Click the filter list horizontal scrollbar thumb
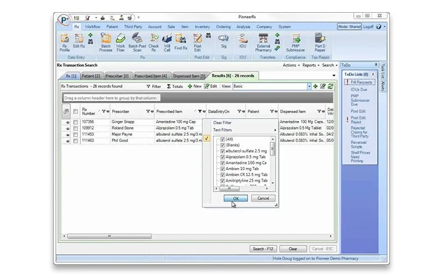This screenshot has width=443, height=277. click(x=229, y=188)
